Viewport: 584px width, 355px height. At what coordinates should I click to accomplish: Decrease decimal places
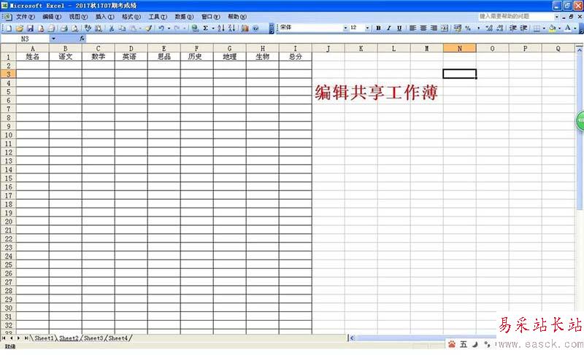500,28
